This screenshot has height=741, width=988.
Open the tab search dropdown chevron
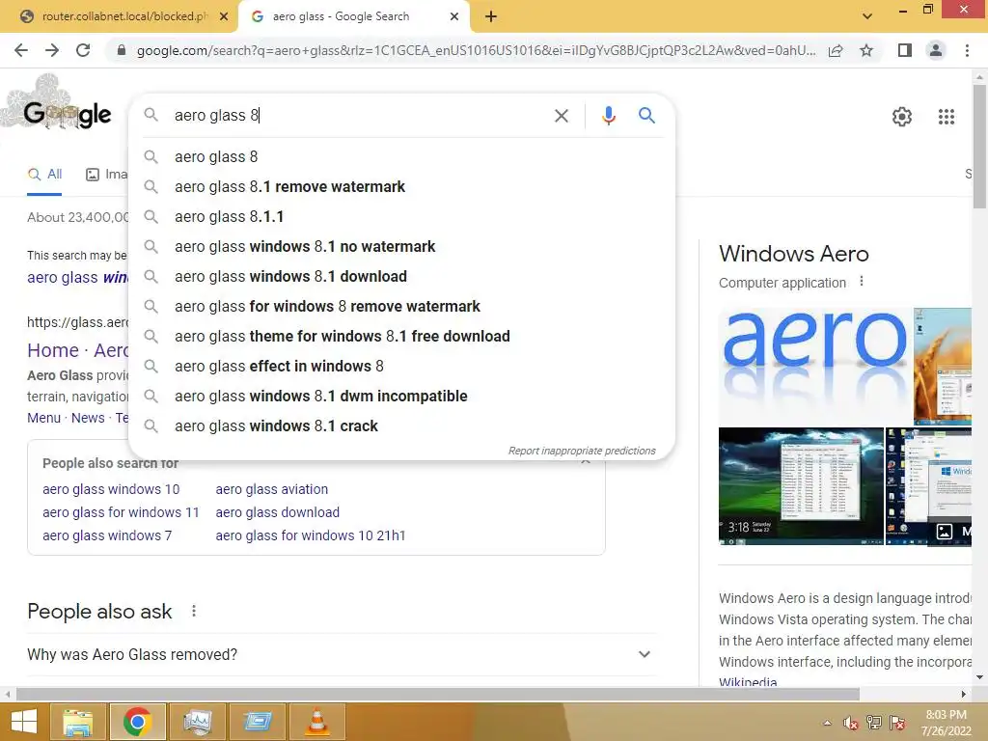click(867, 16)
